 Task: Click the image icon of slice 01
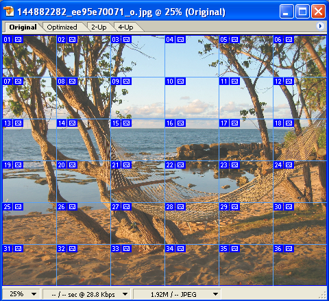pos(18,40)
